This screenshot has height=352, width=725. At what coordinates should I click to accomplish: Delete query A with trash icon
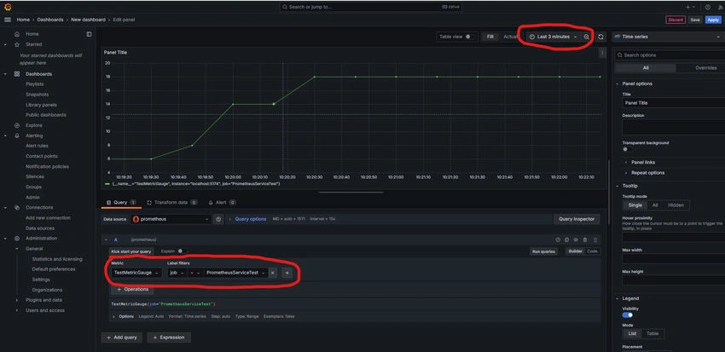pos(585,239)
